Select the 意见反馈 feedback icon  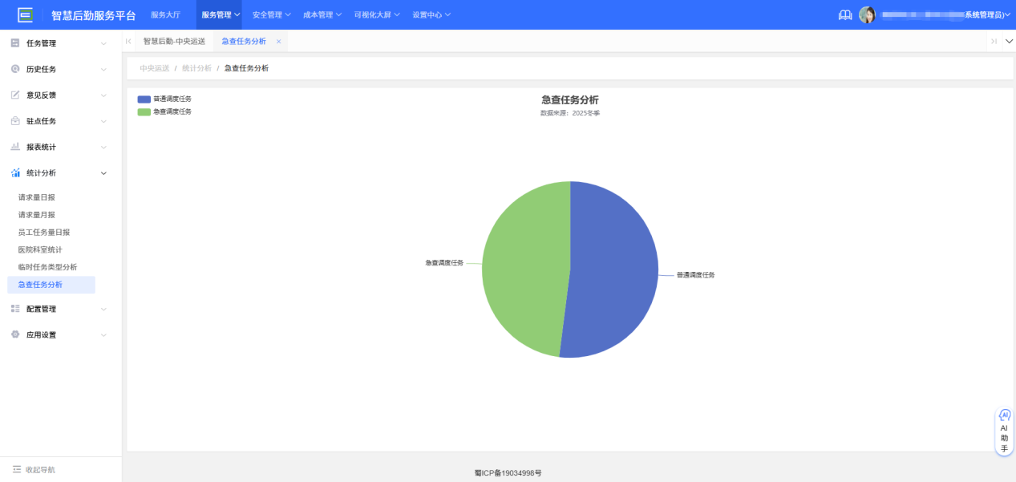click(13, 95)
